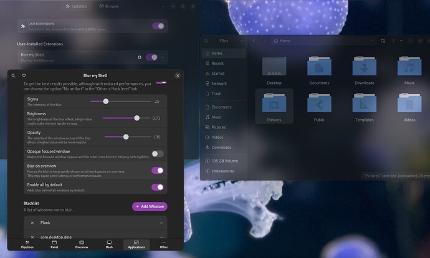Disable Blur on overview switch

click(x=158, y=171)
